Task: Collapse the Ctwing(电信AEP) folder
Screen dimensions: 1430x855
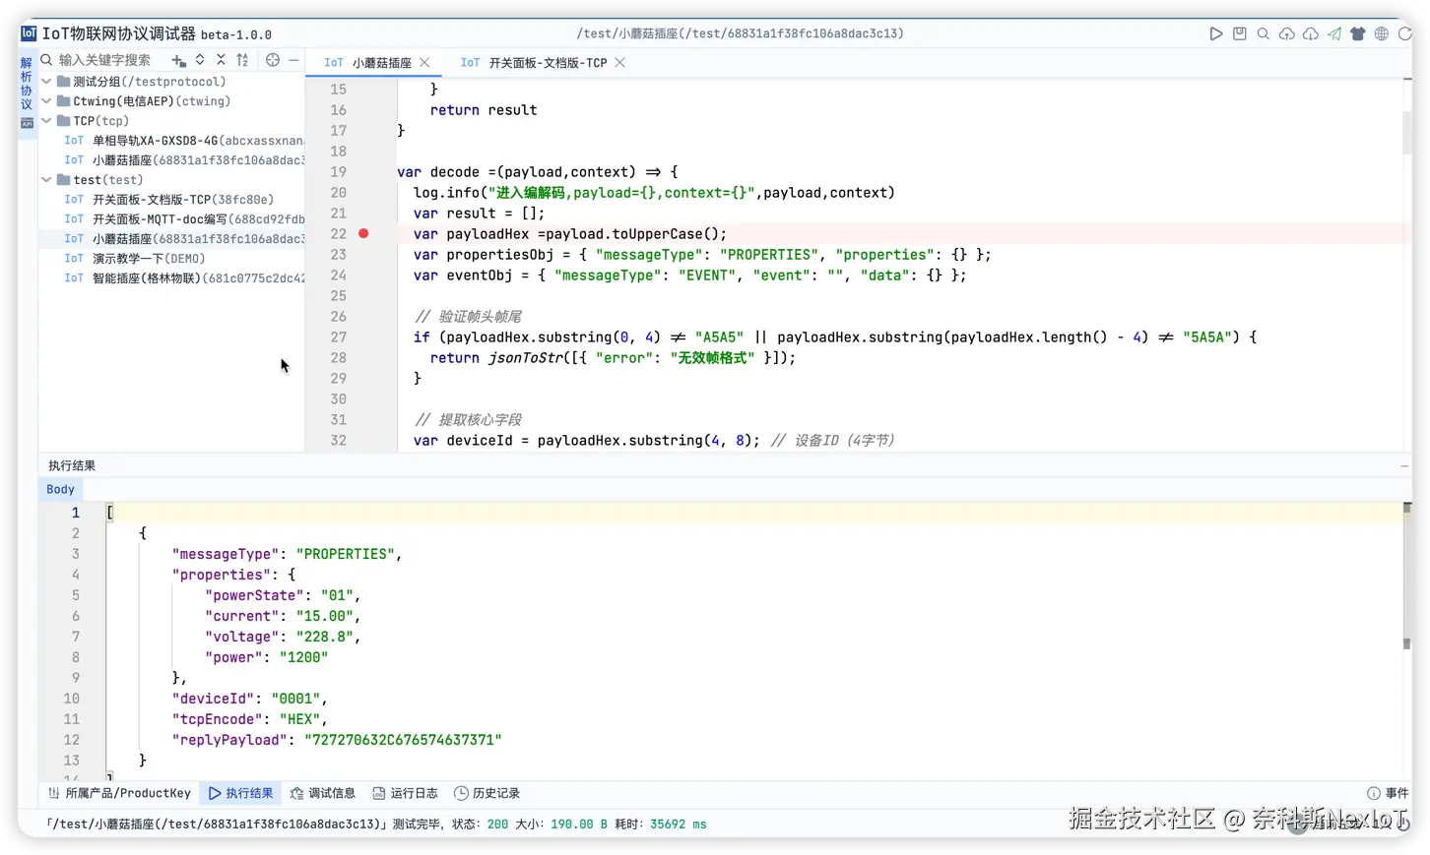Action: click(46, 101)
